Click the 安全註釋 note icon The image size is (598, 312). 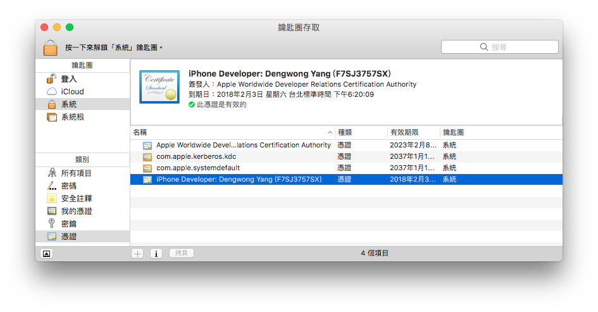[x=52, y=198]
